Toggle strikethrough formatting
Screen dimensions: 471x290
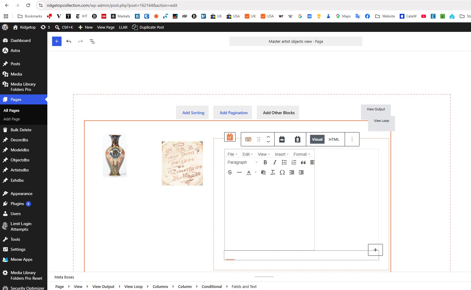tap(230, 172)
